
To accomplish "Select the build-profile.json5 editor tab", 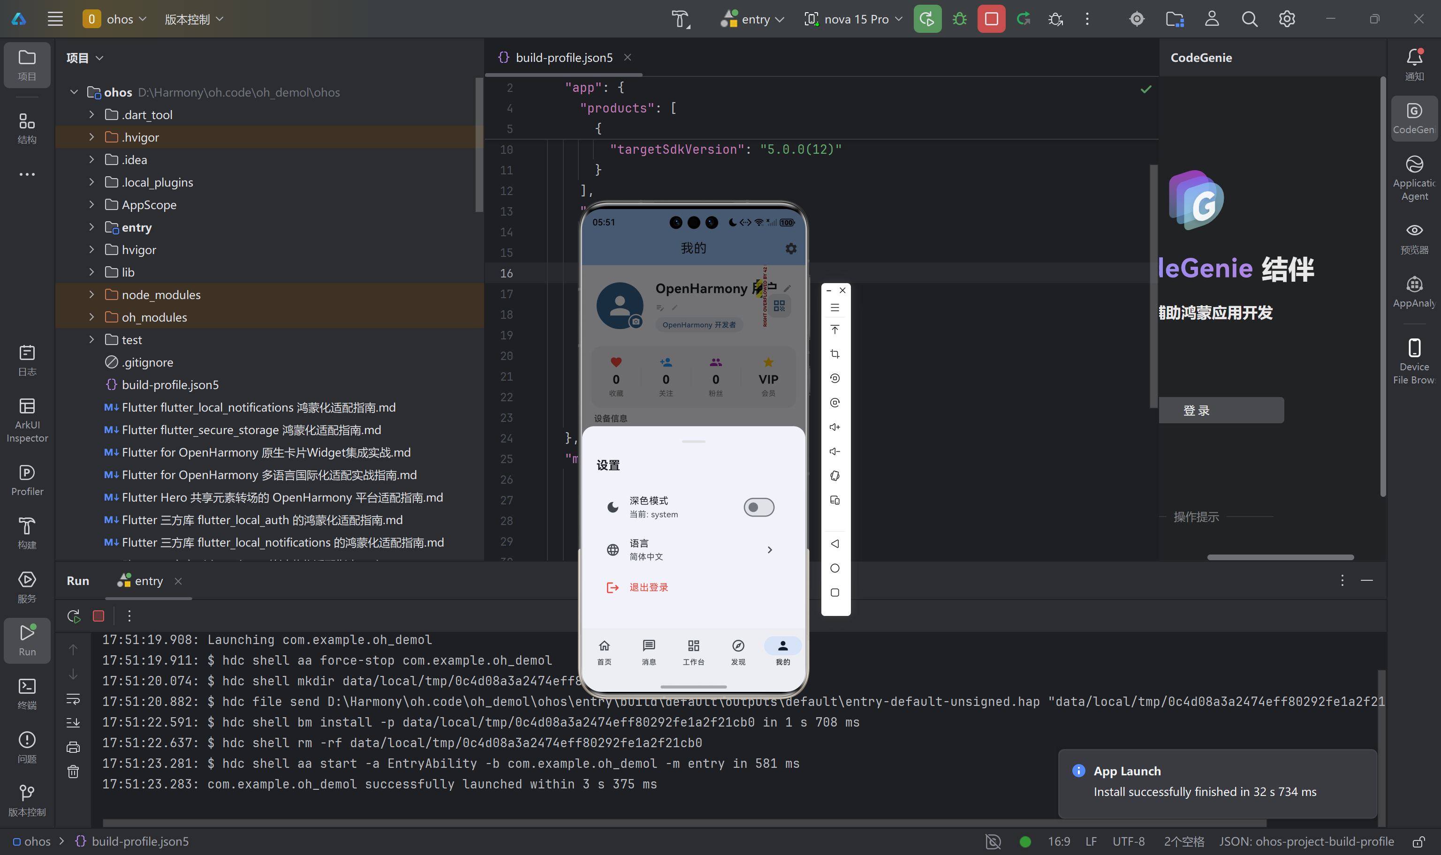I will click(563, 58).
